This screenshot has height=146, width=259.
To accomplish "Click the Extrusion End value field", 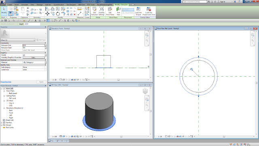I will 34,45.
